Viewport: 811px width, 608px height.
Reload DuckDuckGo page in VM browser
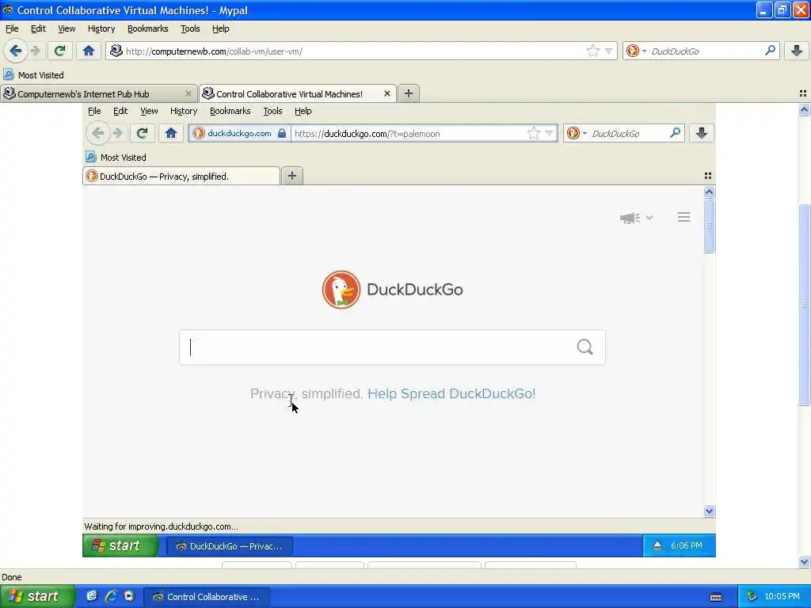(143, 133)
